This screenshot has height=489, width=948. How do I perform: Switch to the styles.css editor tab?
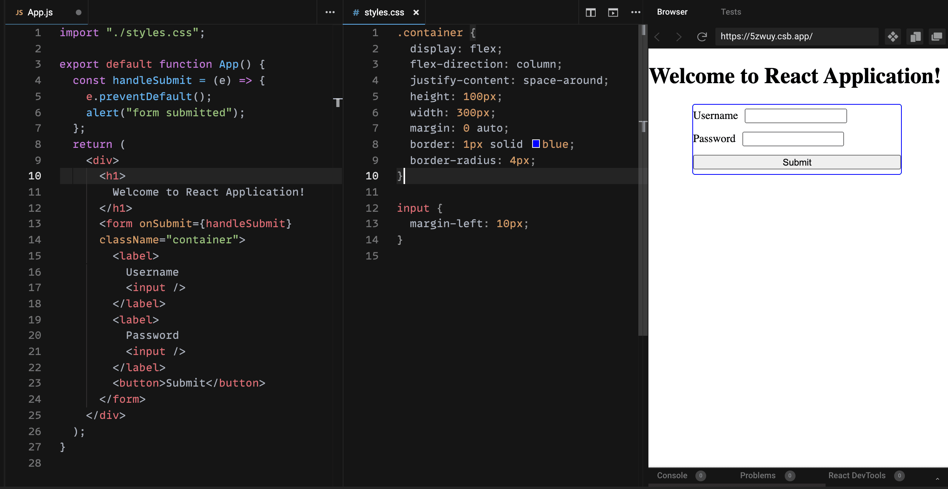point(384,12)
